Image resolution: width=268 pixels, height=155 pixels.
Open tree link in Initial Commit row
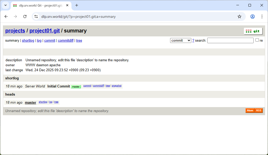point(108,86)
